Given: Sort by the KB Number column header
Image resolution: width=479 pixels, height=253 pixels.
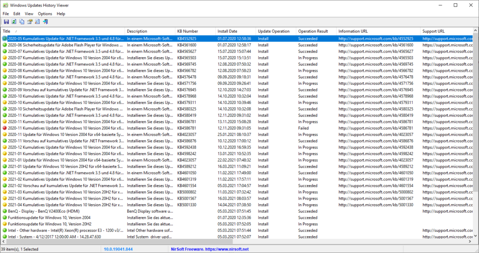Looking at the screenshot, I should tap(188, 31).
